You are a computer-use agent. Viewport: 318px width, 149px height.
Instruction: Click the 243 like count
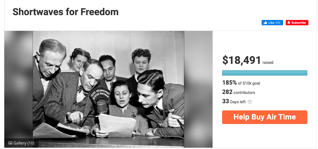point(278,23)
